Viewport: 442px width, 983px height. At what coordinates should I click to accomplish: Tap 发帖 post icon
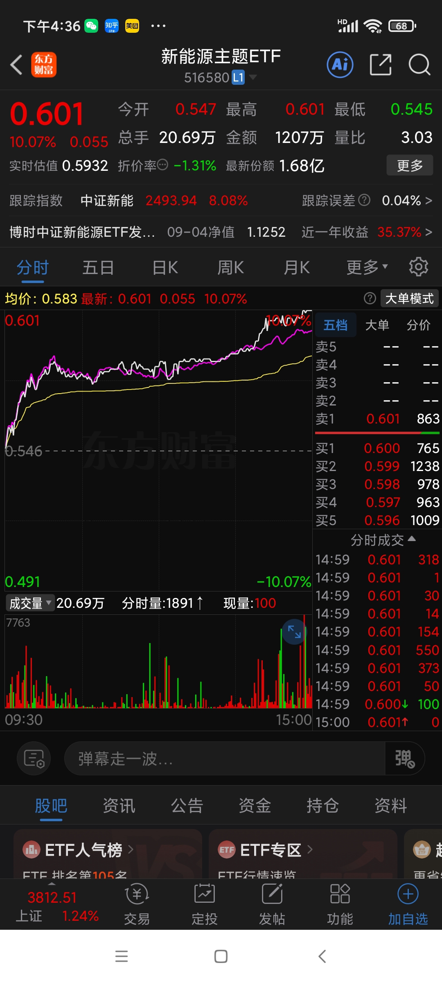272,904
